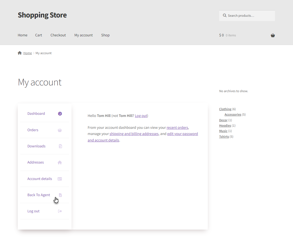Click the Shopping Store site title
293x239 pixels.
(x=42, y=15)
